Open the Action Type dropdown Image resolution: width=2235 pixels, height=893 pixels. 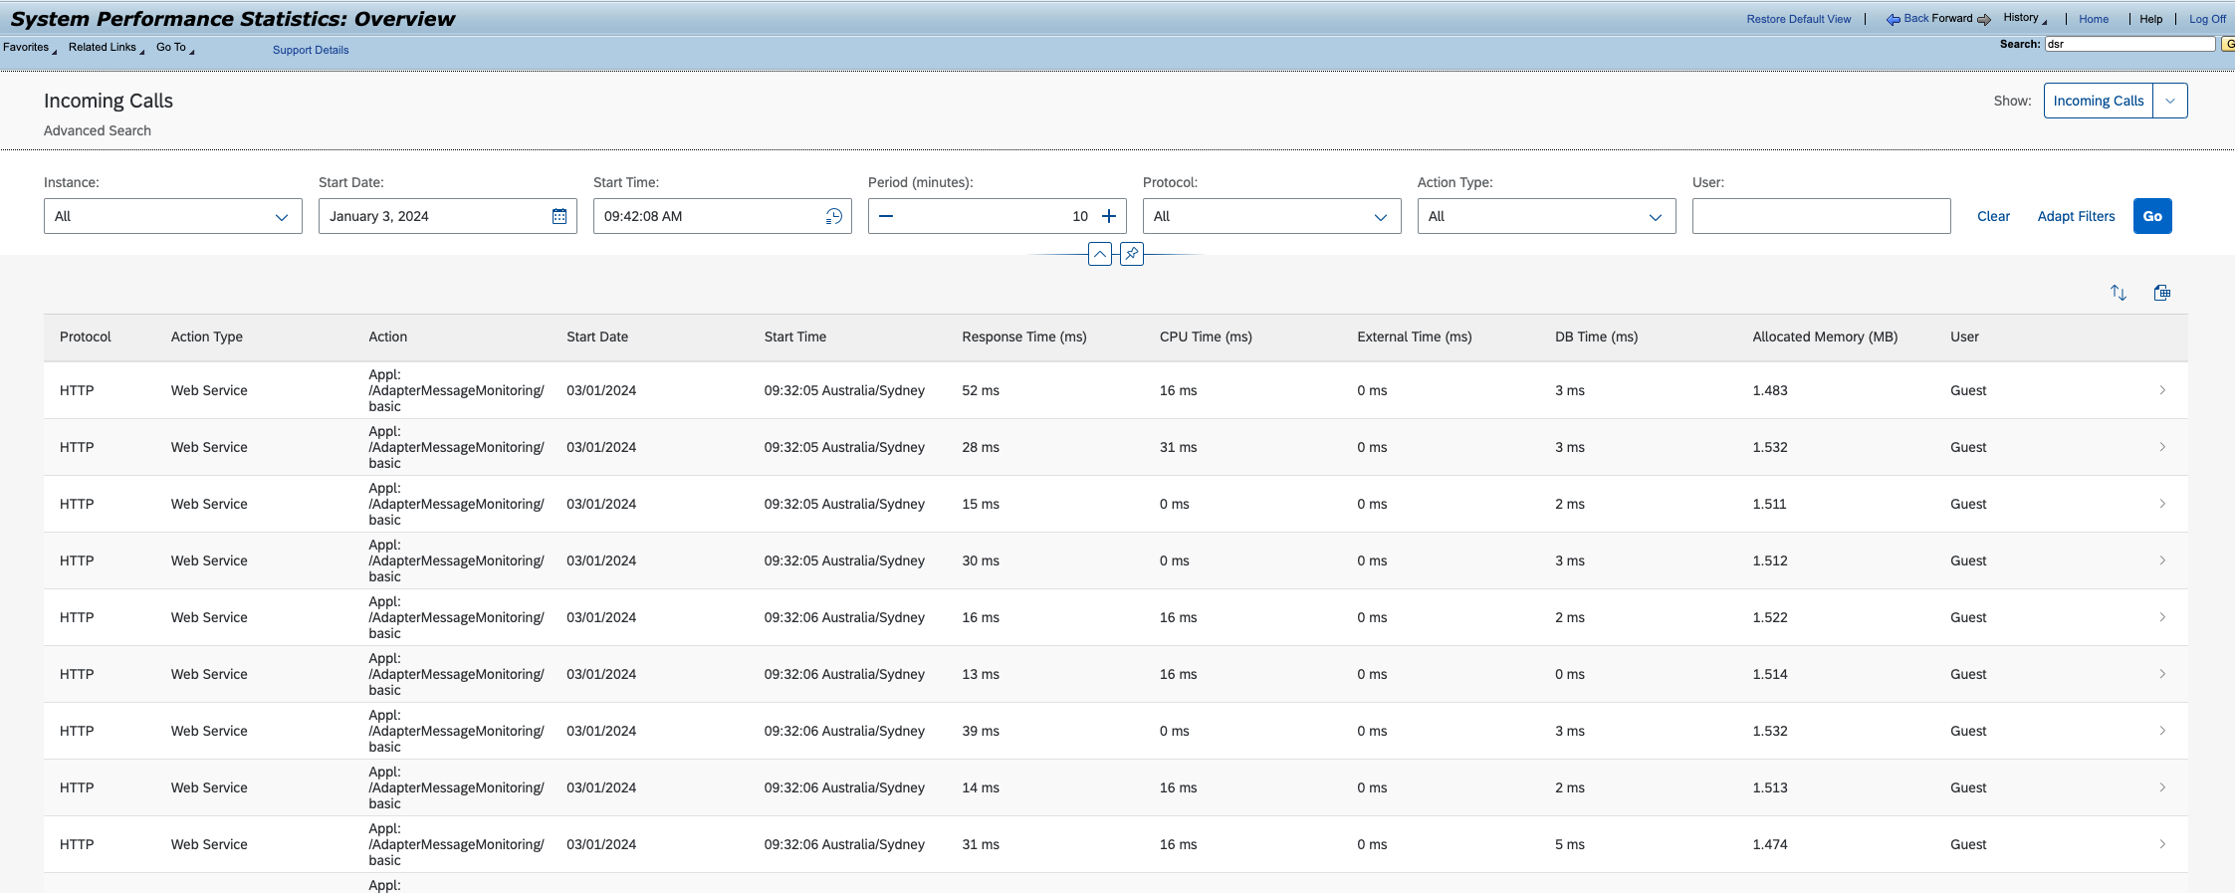1656,217
